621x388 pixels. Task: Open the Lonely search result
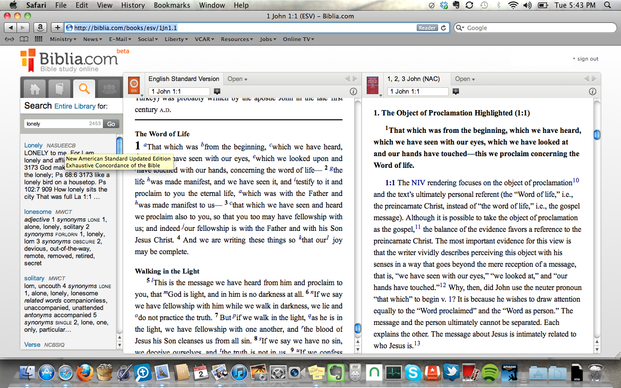click(x=33, y=145)
